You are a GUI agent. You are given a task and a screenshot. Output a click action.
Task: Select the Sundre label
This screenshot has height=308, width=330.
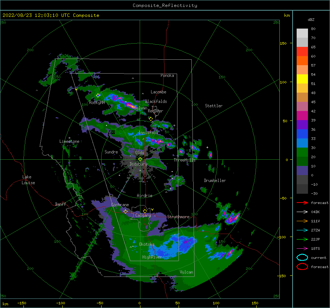tap(111, 152)
